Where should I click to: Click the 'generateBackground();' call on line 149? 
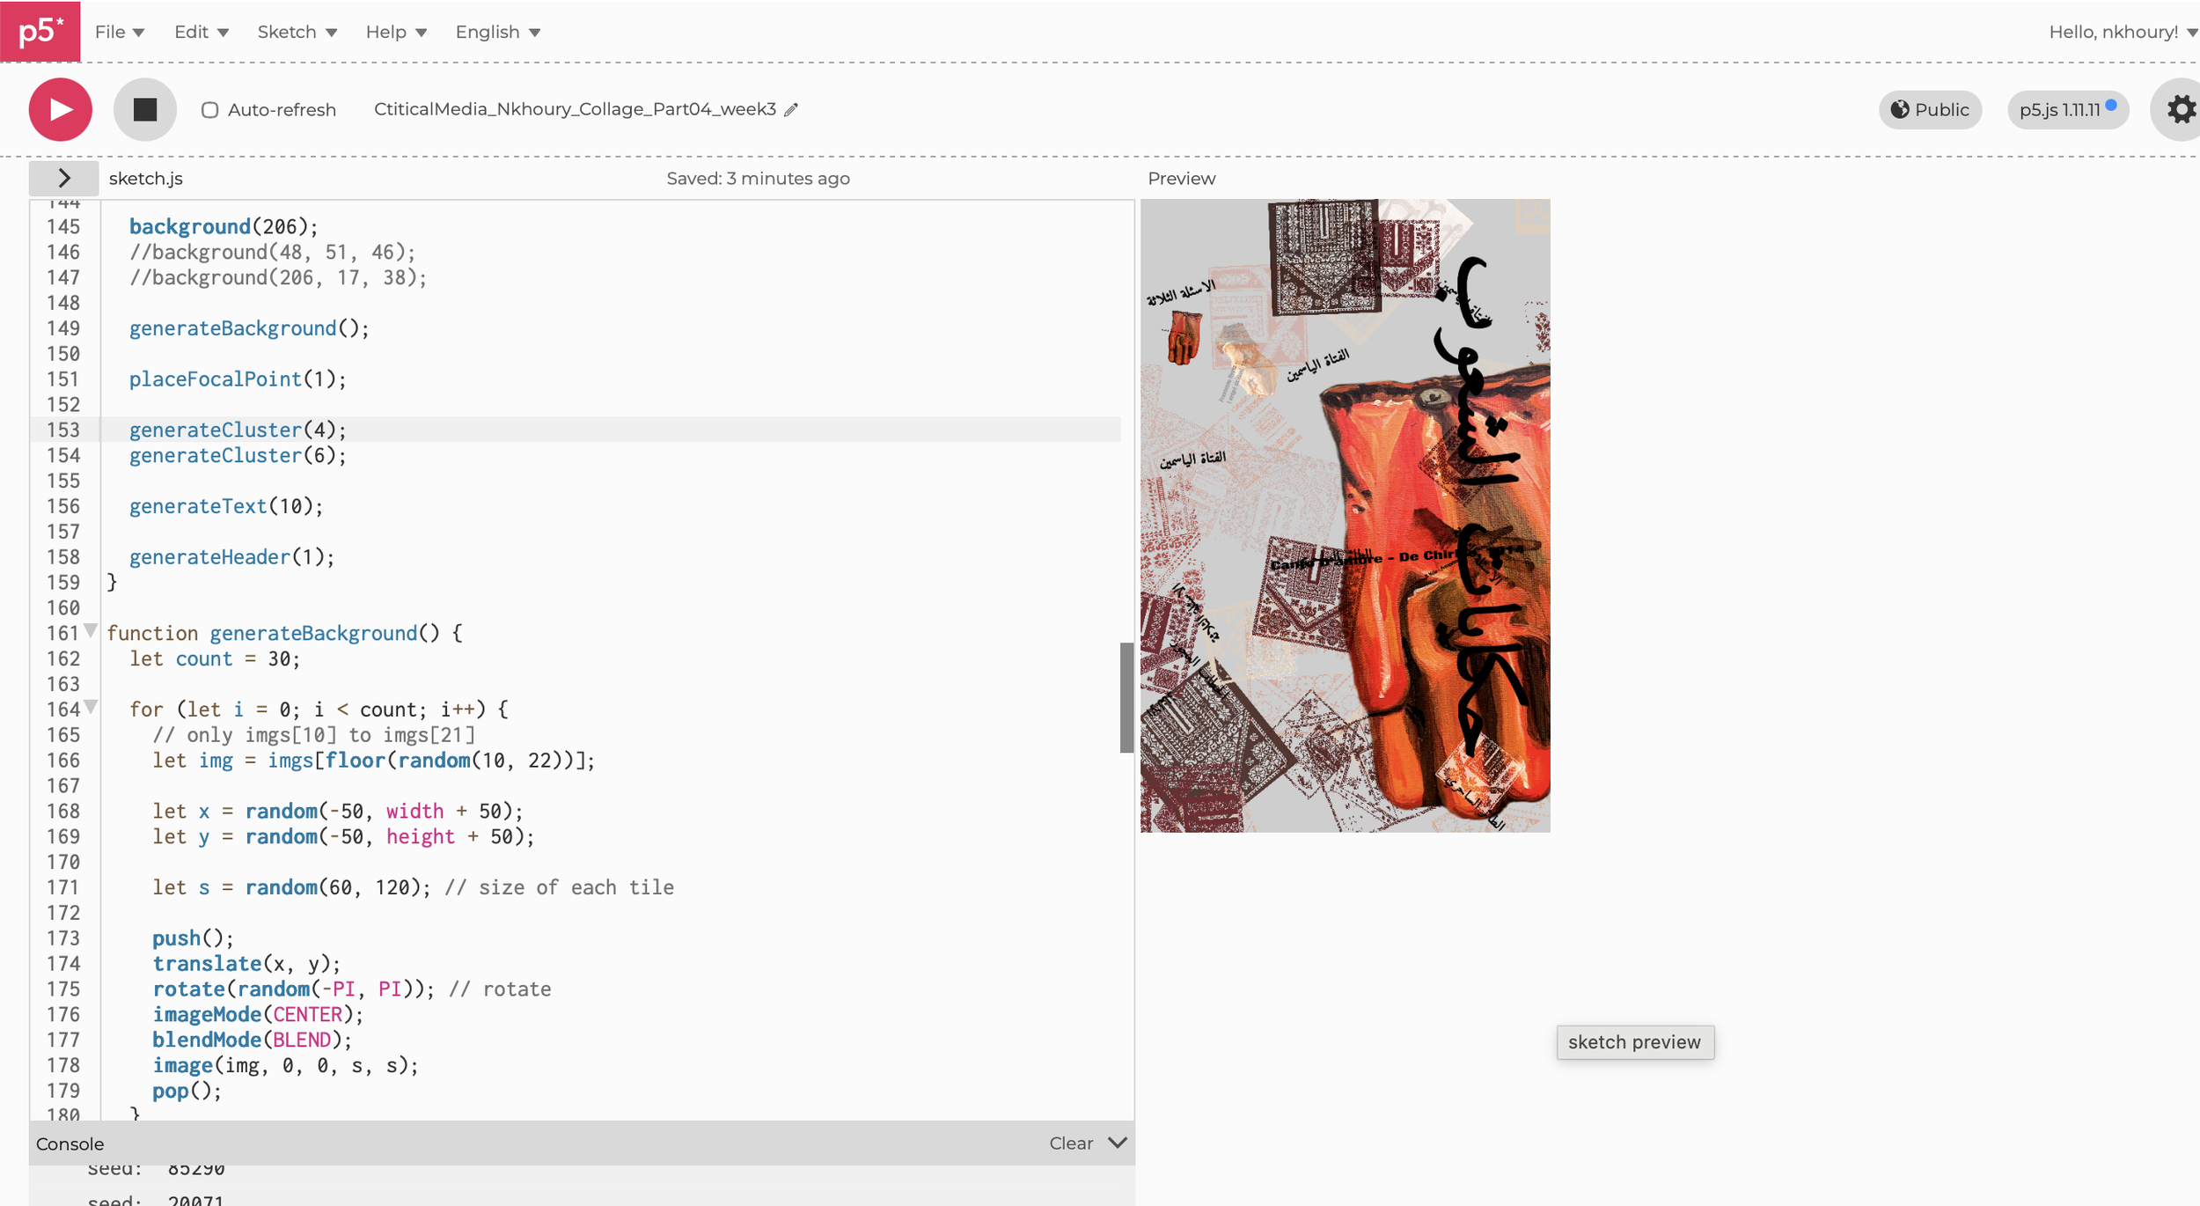pyautogui.click(x=249, y=328)
